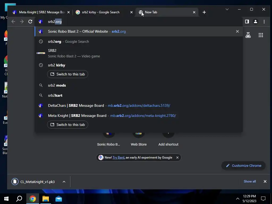Open the Try Bard link
This screenshot has height=204, width=272.
[118, 158]
